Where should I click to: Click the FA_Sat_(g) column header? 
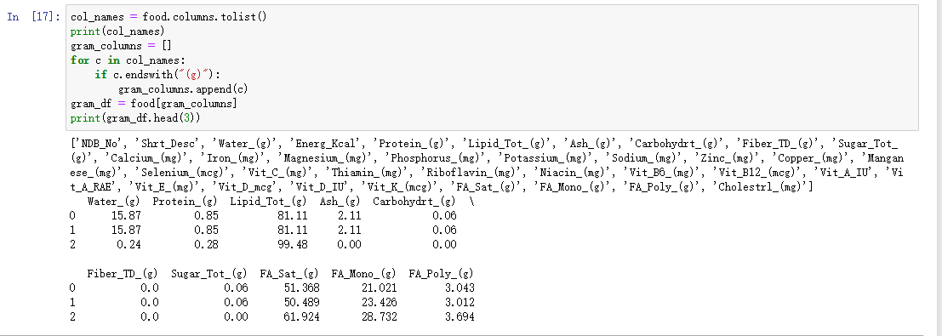click(x=289, y=274)
